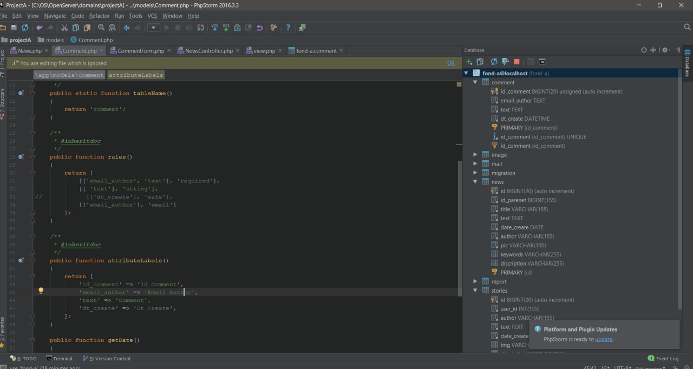693x369 pixels.
Task: Open the File menu
Action: [x=3, y=16]
